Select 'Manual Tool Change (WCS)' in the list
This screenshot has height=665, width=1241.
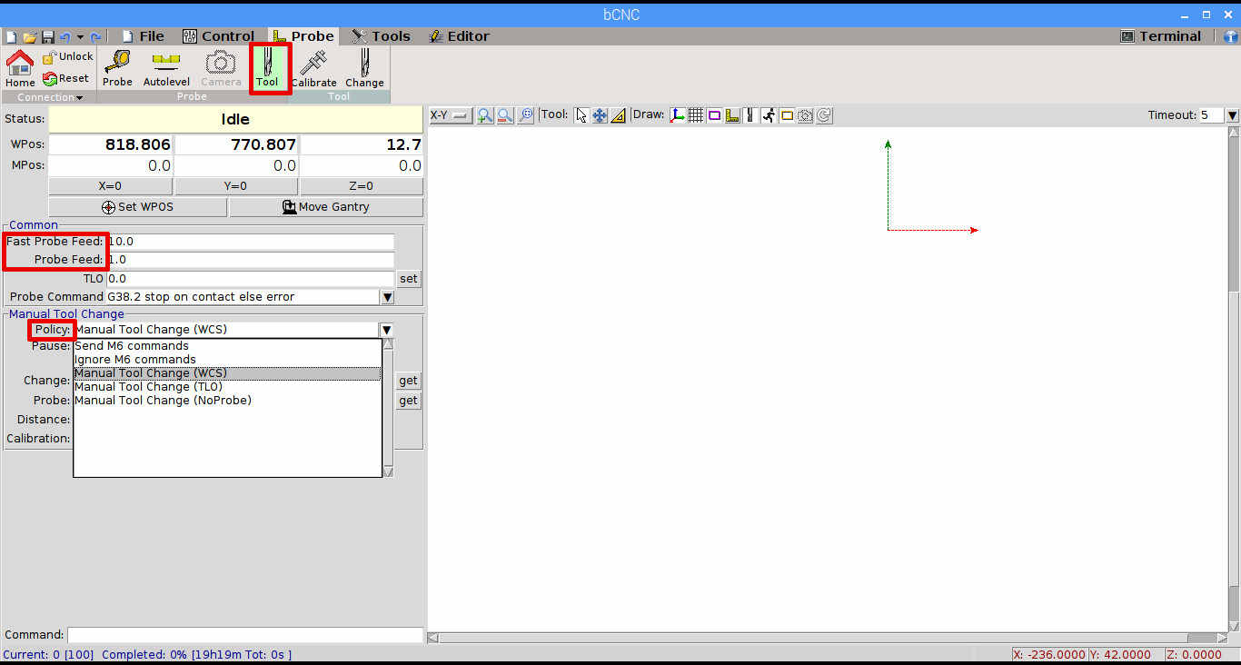227,373
